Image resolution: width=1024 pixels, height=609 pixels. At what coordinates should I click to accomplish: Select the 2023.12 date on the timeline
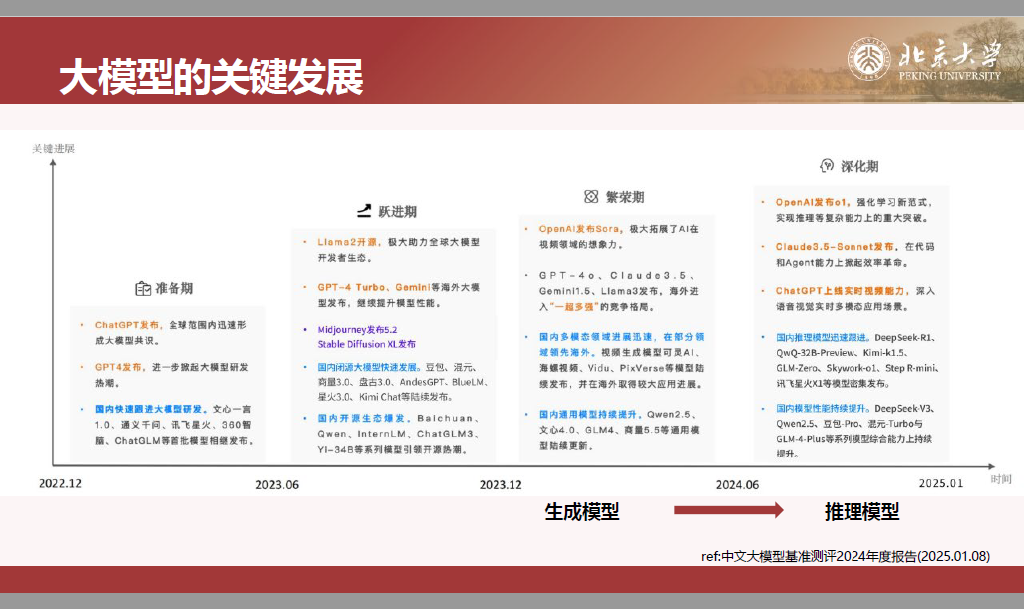tap(501, 485)
